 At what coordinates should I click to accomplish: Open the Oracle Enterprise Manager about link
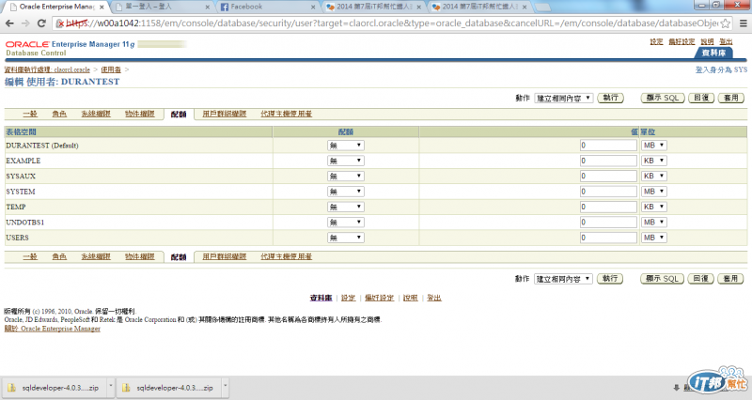coord(53,329)
